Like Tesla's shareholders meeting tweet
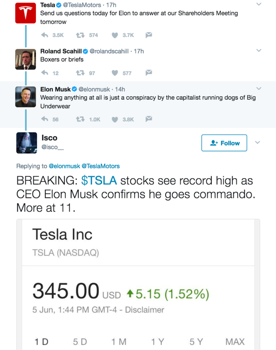 [x=115, y=35]
